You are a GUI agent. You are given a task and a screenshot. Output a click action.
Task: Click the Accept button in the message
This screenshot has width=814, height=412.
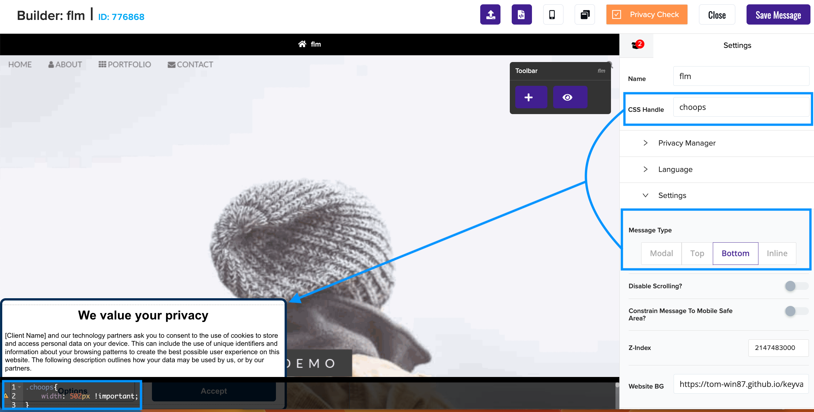coord(214,391)
